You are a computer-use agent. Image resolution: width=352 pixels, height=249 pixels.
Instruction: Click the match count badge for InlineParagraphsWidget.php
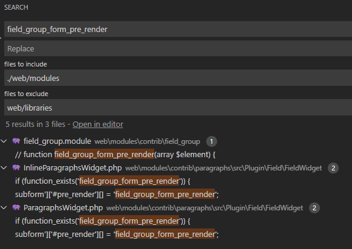tap(333, 168)
